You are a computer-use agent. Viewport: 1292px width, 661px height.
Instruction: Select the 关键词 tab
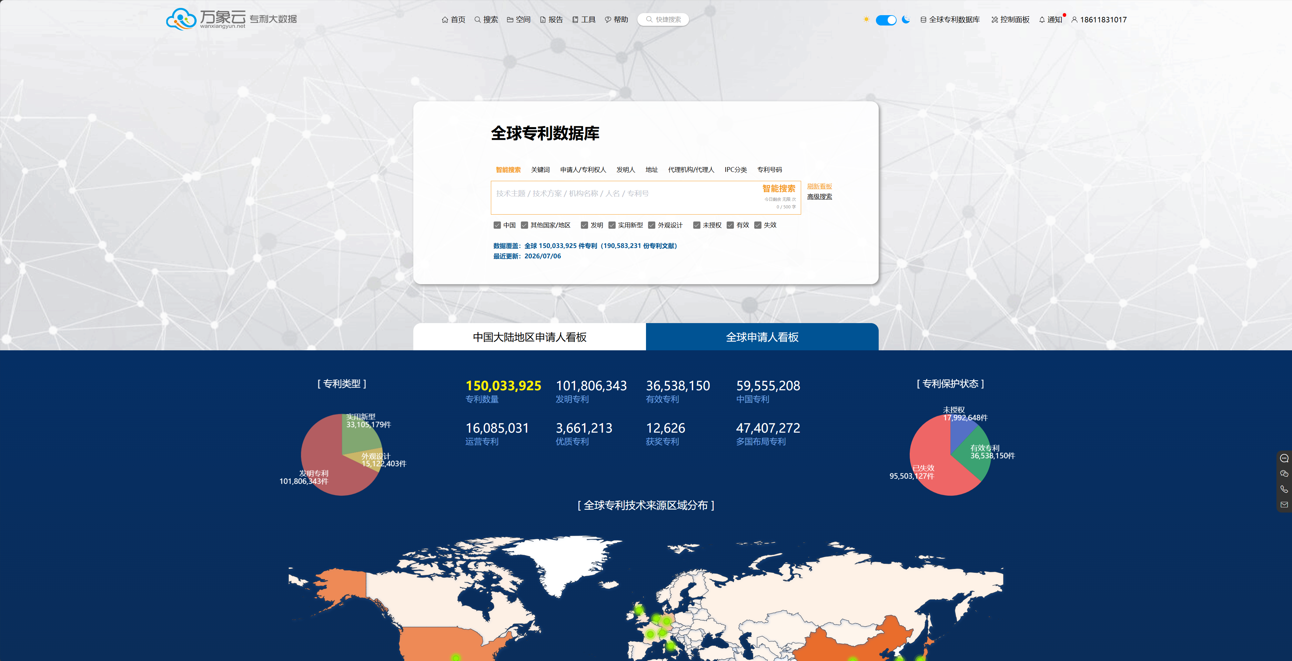(540, 170)
